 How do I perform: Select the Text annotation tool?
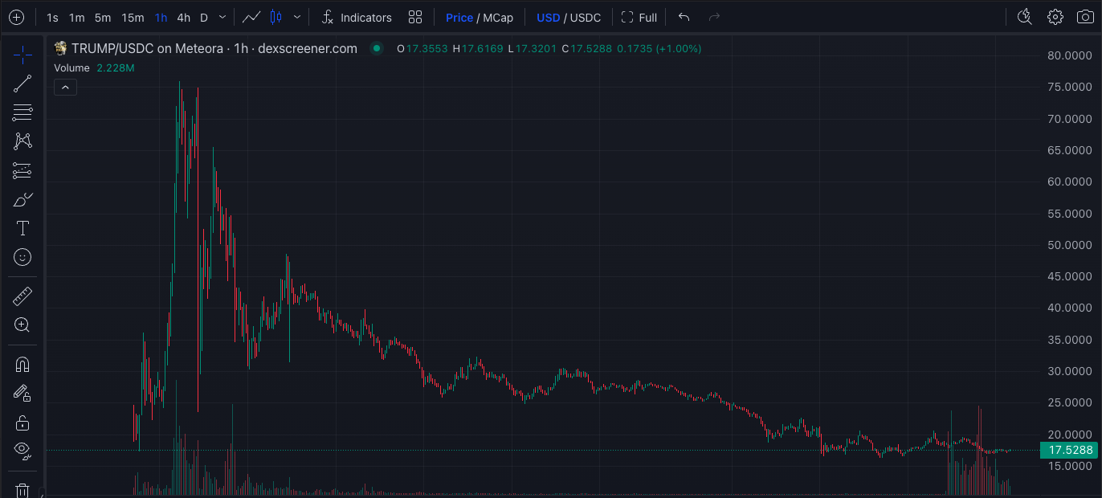point(22,228)
